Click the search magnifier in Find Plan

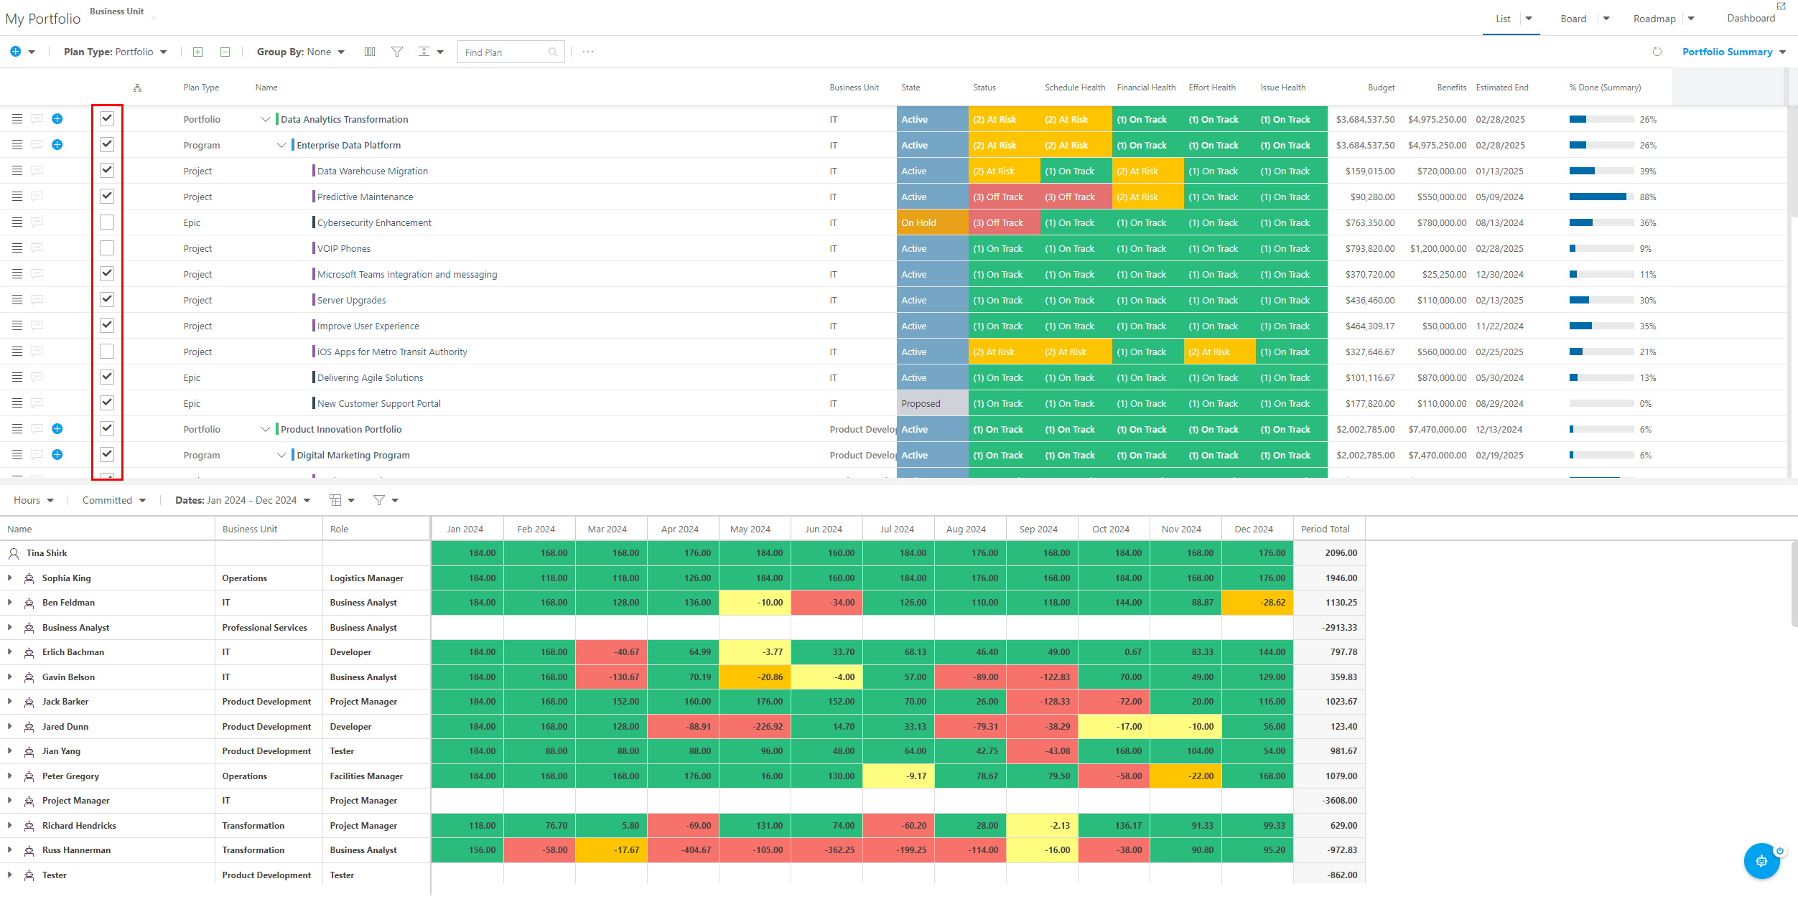[553, 52]
